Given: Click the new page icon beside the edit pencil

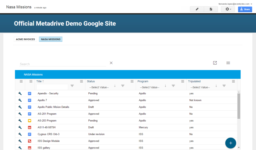Looking at the screenshot, I should tap(211, 9).
